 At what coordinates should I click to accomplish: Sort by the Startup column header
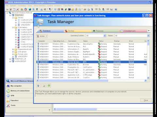point(121,41)
